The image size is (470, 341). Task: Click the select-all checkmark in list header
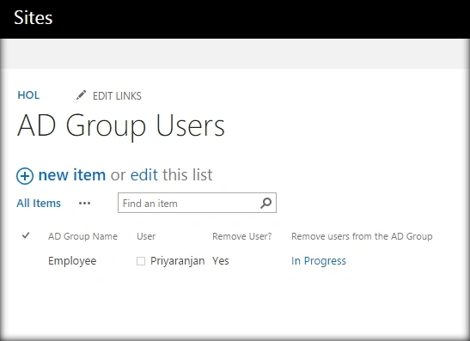26,235
